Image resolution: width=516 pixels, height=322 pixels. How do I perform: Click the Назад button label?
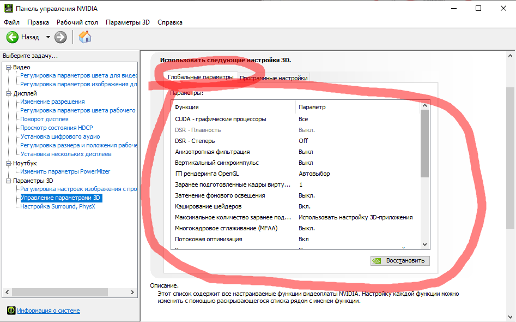[30, 37]
